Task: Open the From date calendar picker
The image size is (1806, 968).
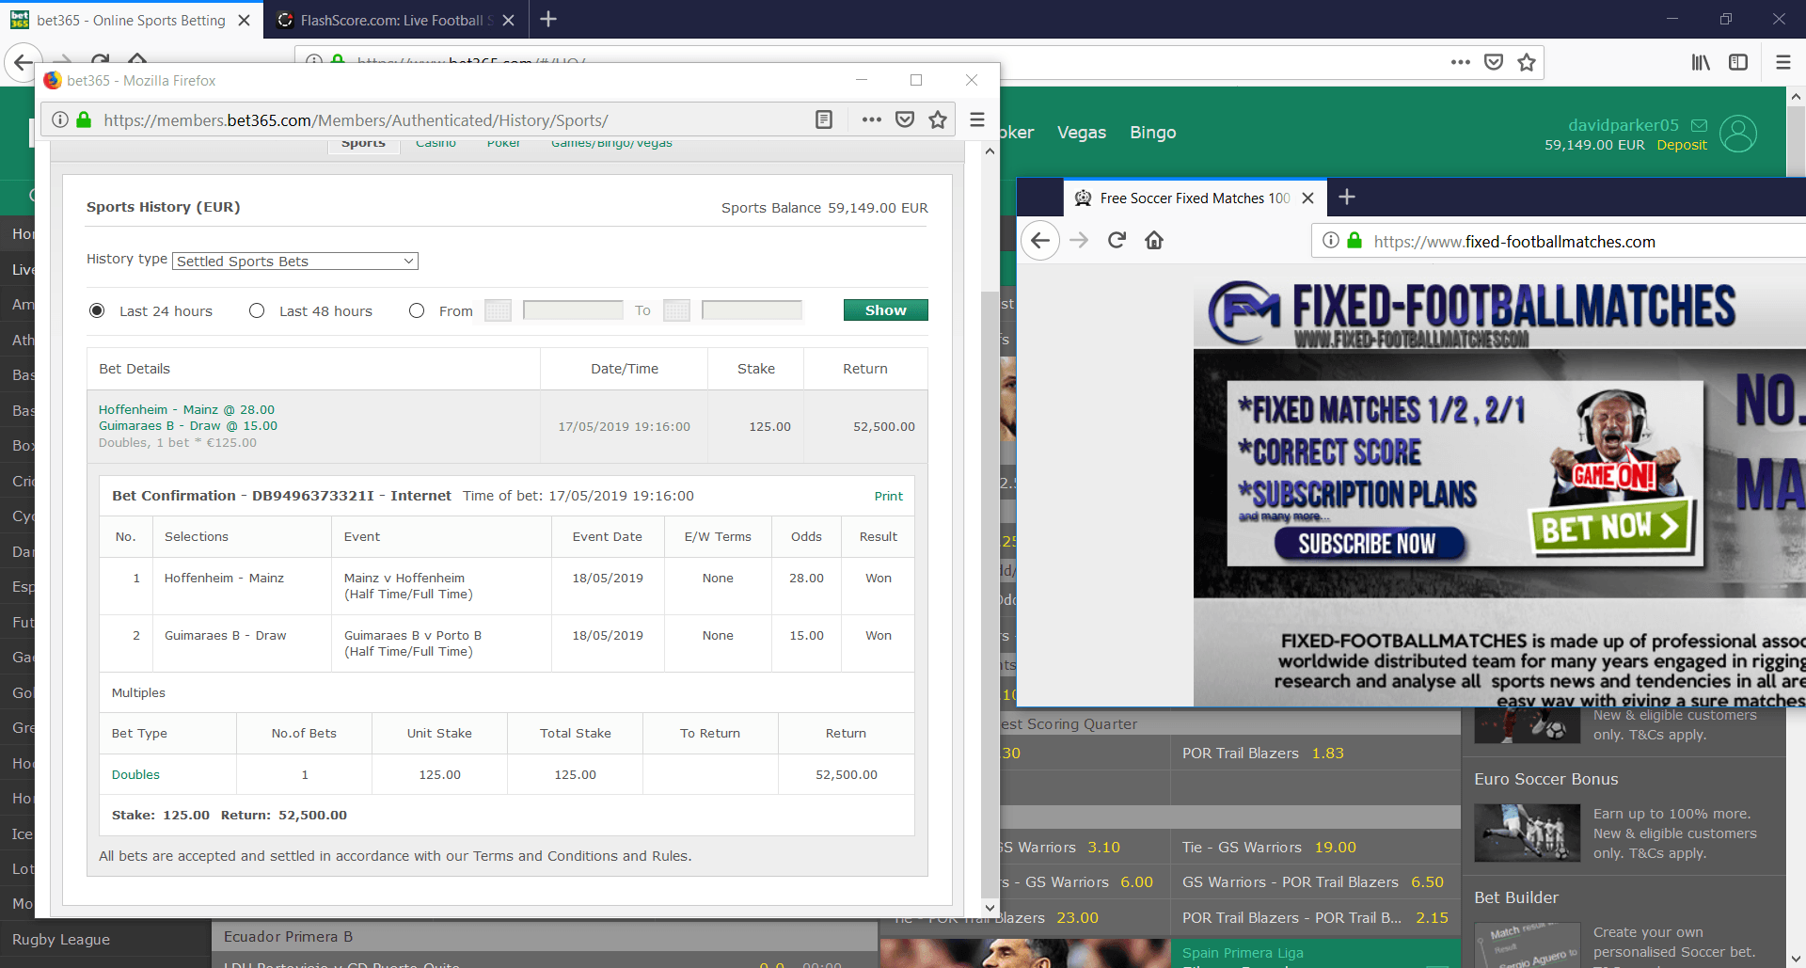Action: (x=498, y=310)
